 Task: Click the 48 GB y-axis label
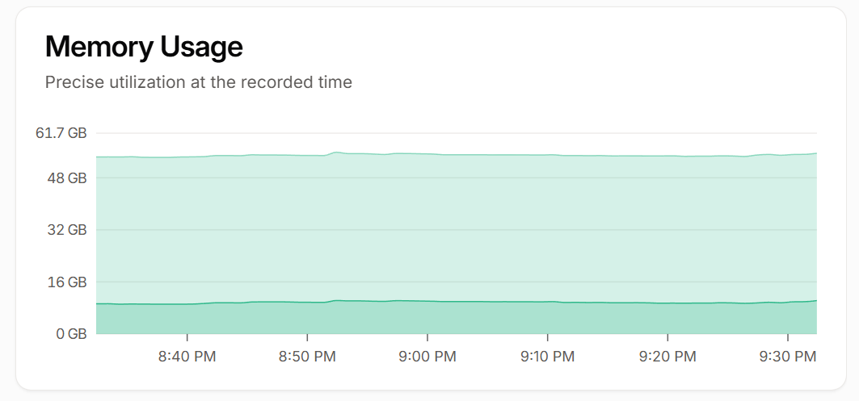coord(66,178)
